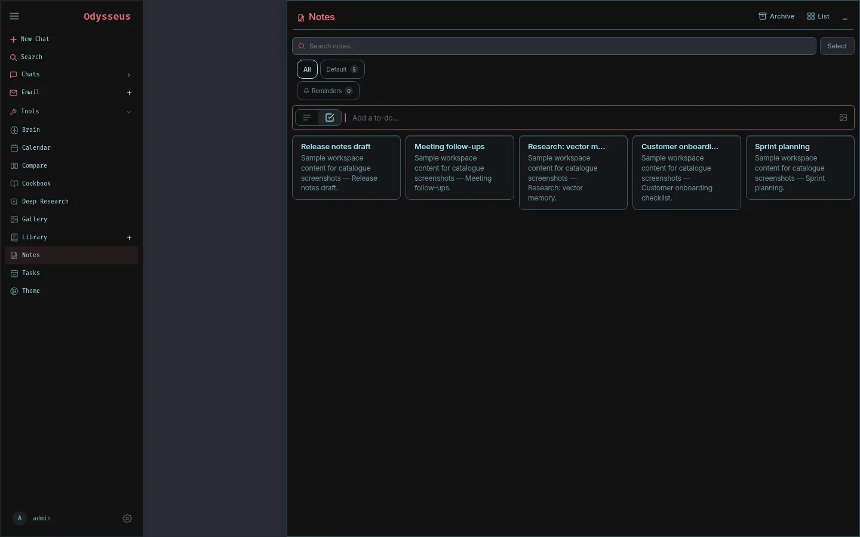Focus the Add a to-do input

591,118
